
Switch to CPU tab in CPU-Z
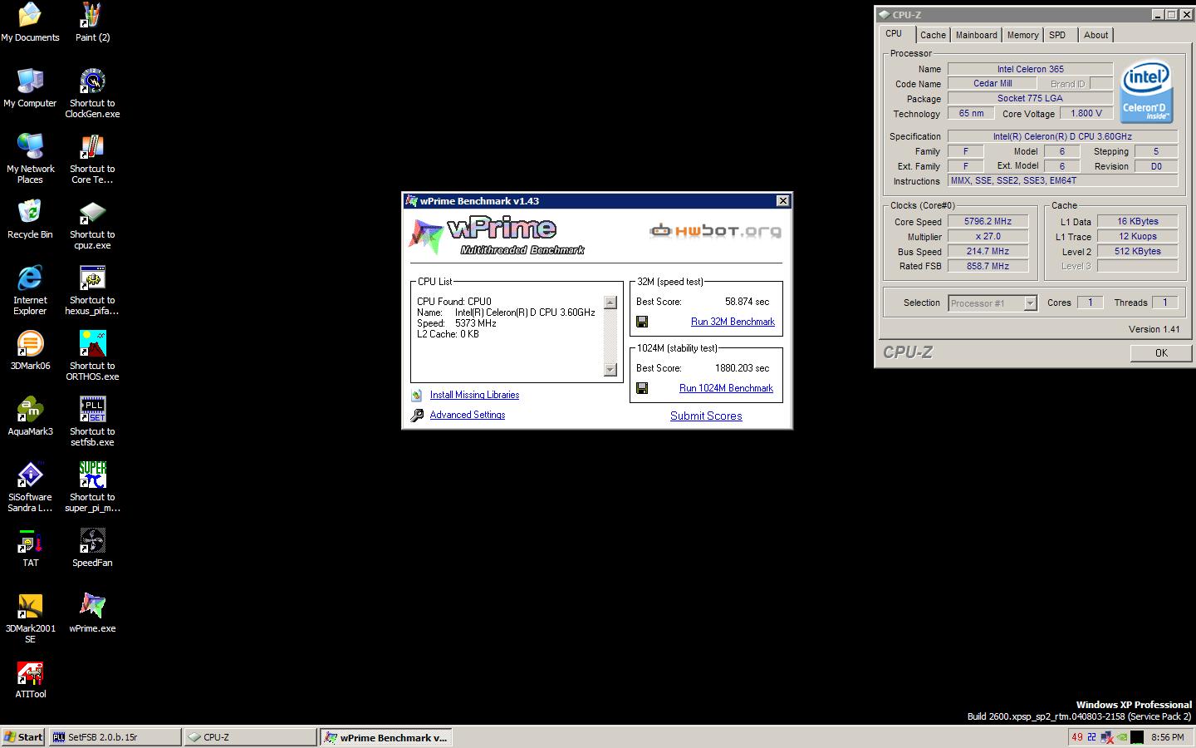point(894,34)
